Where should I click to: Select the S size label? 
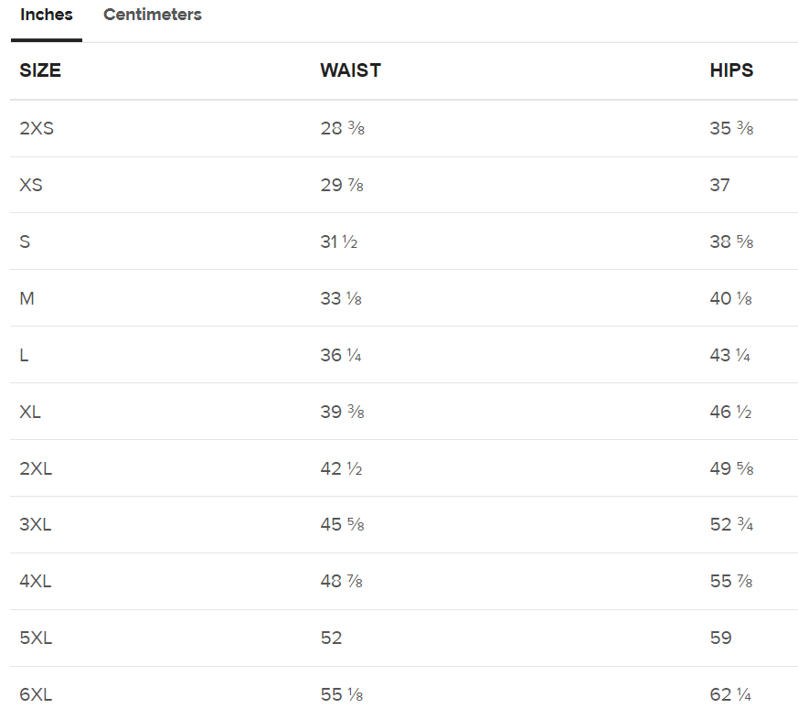25,241
